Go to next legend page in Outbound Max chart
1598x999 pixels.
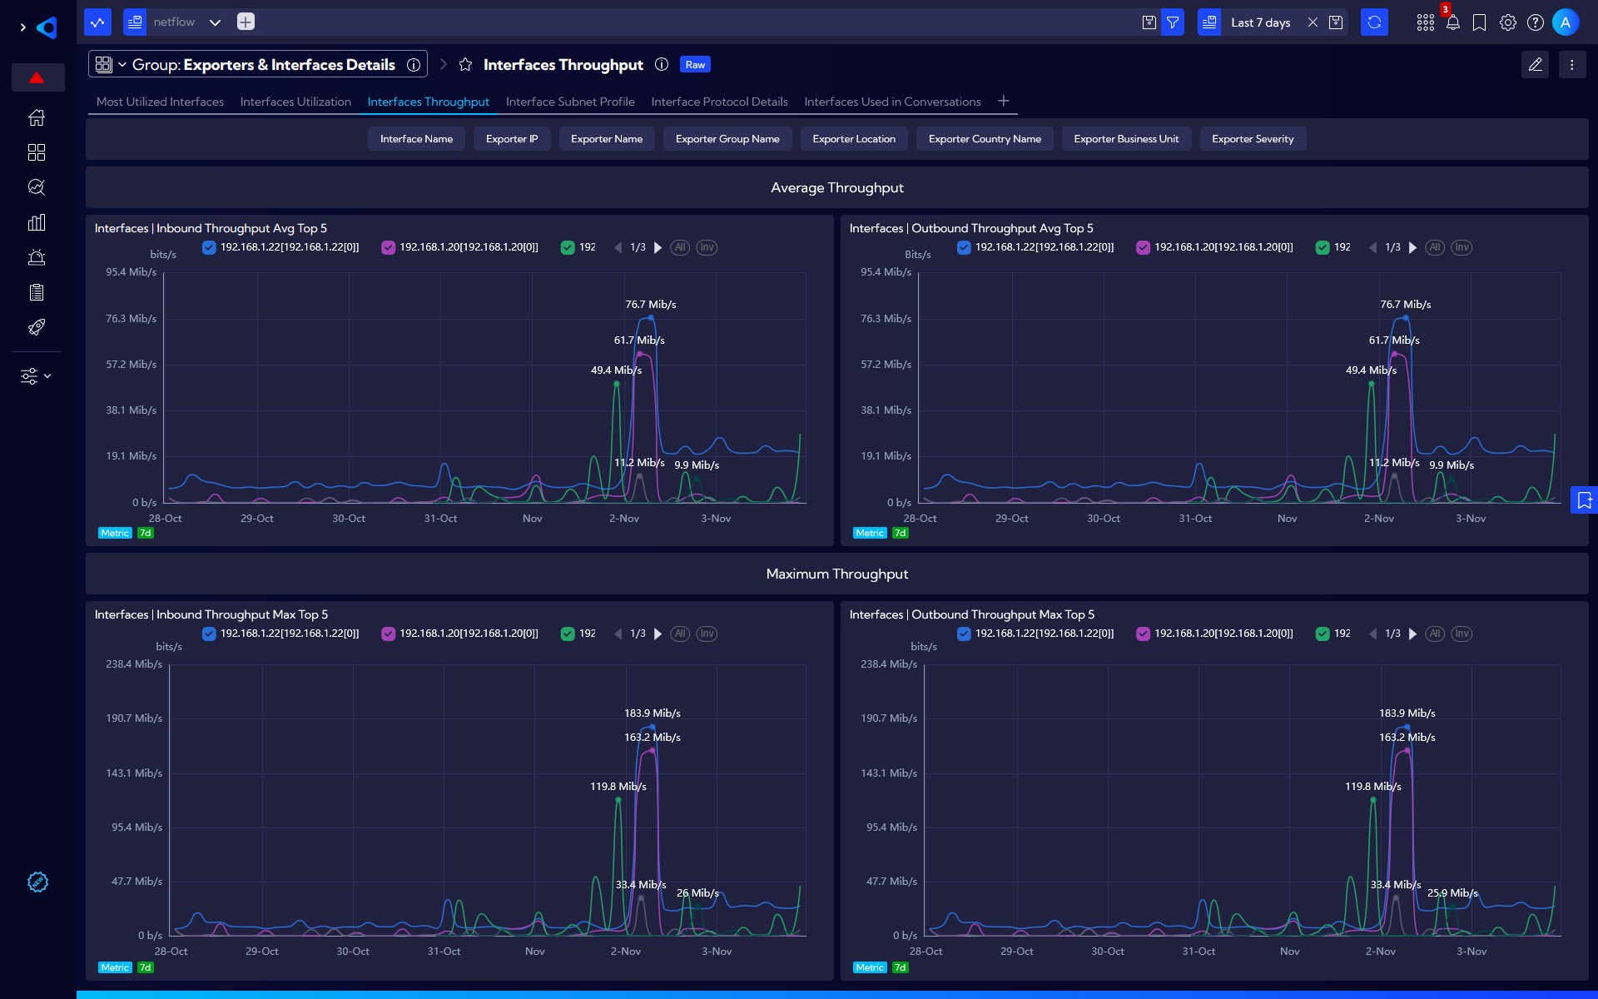tap(1412, 634)
